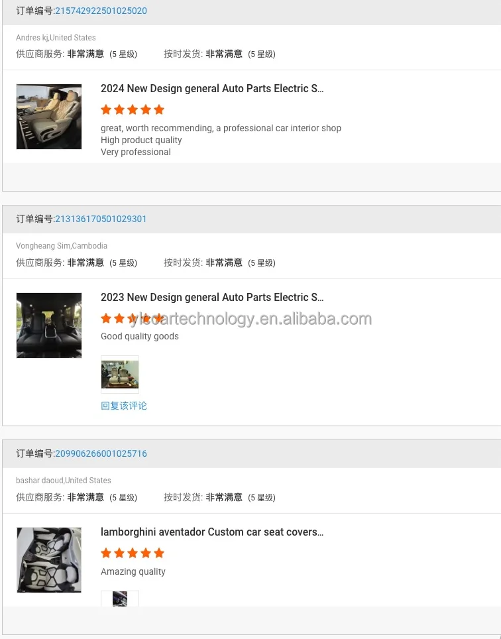Image resolution: width=501 pixels, height=639 pixels.
Task: Enlarge the review photo under Amazing quality
Action: 120,599
